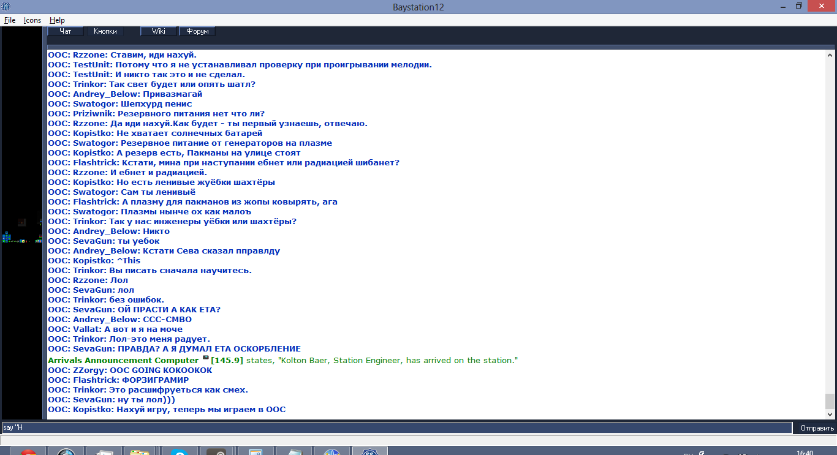The width and height of the screenshot is (837, 455).
Task: Click the line 'Rzzone: И ебнет и радиацией.'
Action: [127, 173]
